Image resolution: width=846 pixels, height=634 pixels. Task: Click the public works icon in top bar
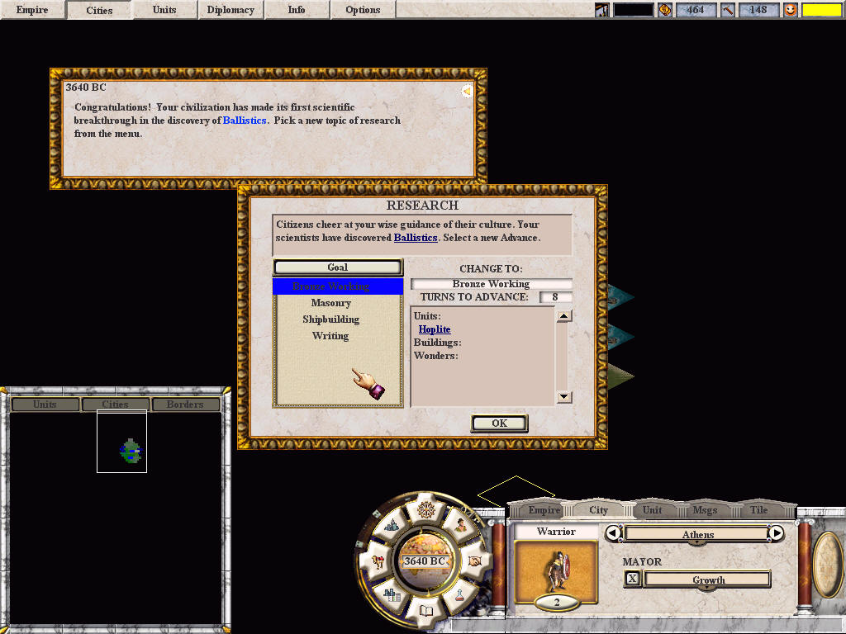(x=602, y=10)
